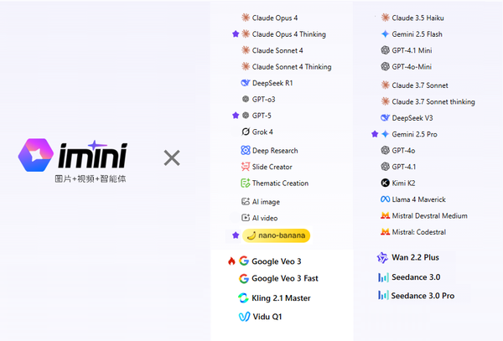This screenshot has width=503, height=341.
Task: Click the AI image icon
Action: point(246,202)
